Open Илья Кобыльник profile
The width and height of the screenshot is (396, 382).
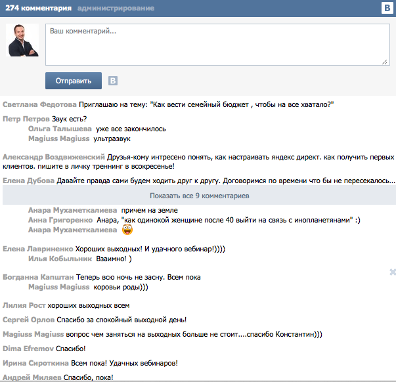pyautogui.click(x=60, y=259)
